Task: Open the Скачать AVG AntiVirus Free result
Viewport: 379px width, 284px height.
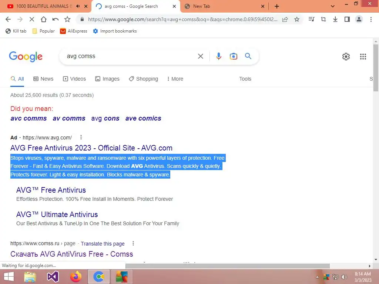Action: [71, 254]
